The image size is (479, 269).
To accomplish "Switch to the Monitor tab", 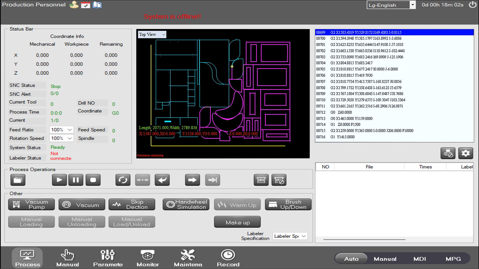I will (148, 258).
